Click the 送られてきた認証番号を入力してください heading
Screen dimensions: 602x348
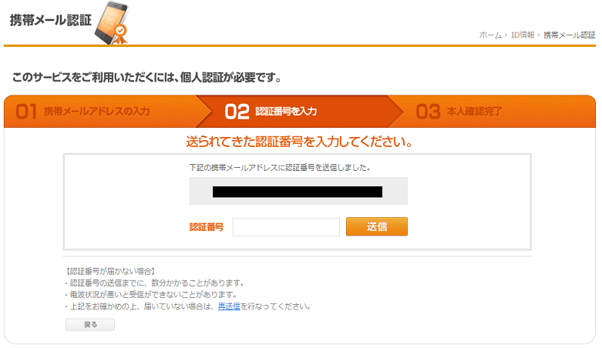[300, 142]
